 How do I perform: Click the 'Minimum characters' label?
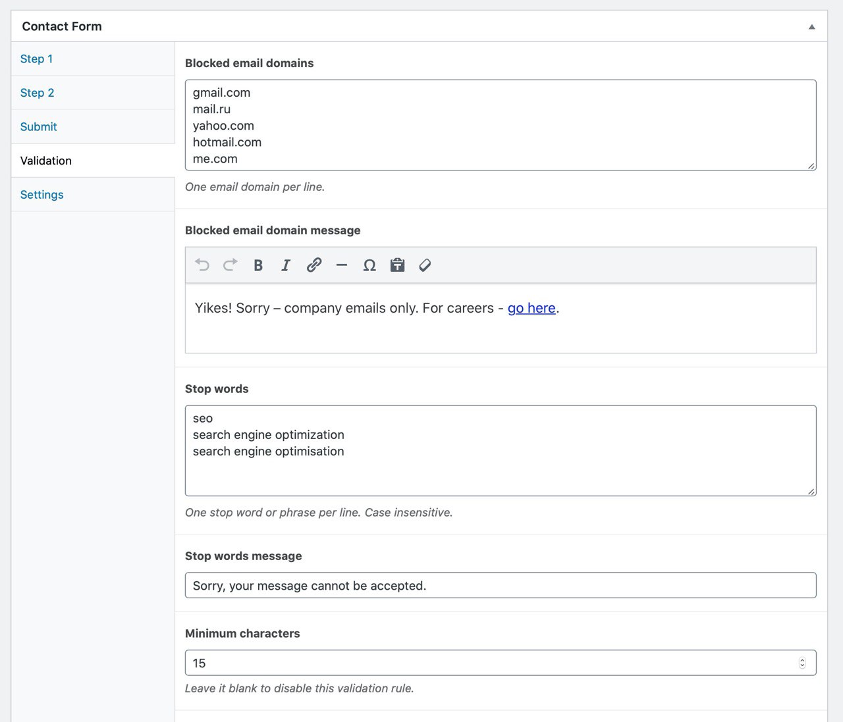click(242, 634)
